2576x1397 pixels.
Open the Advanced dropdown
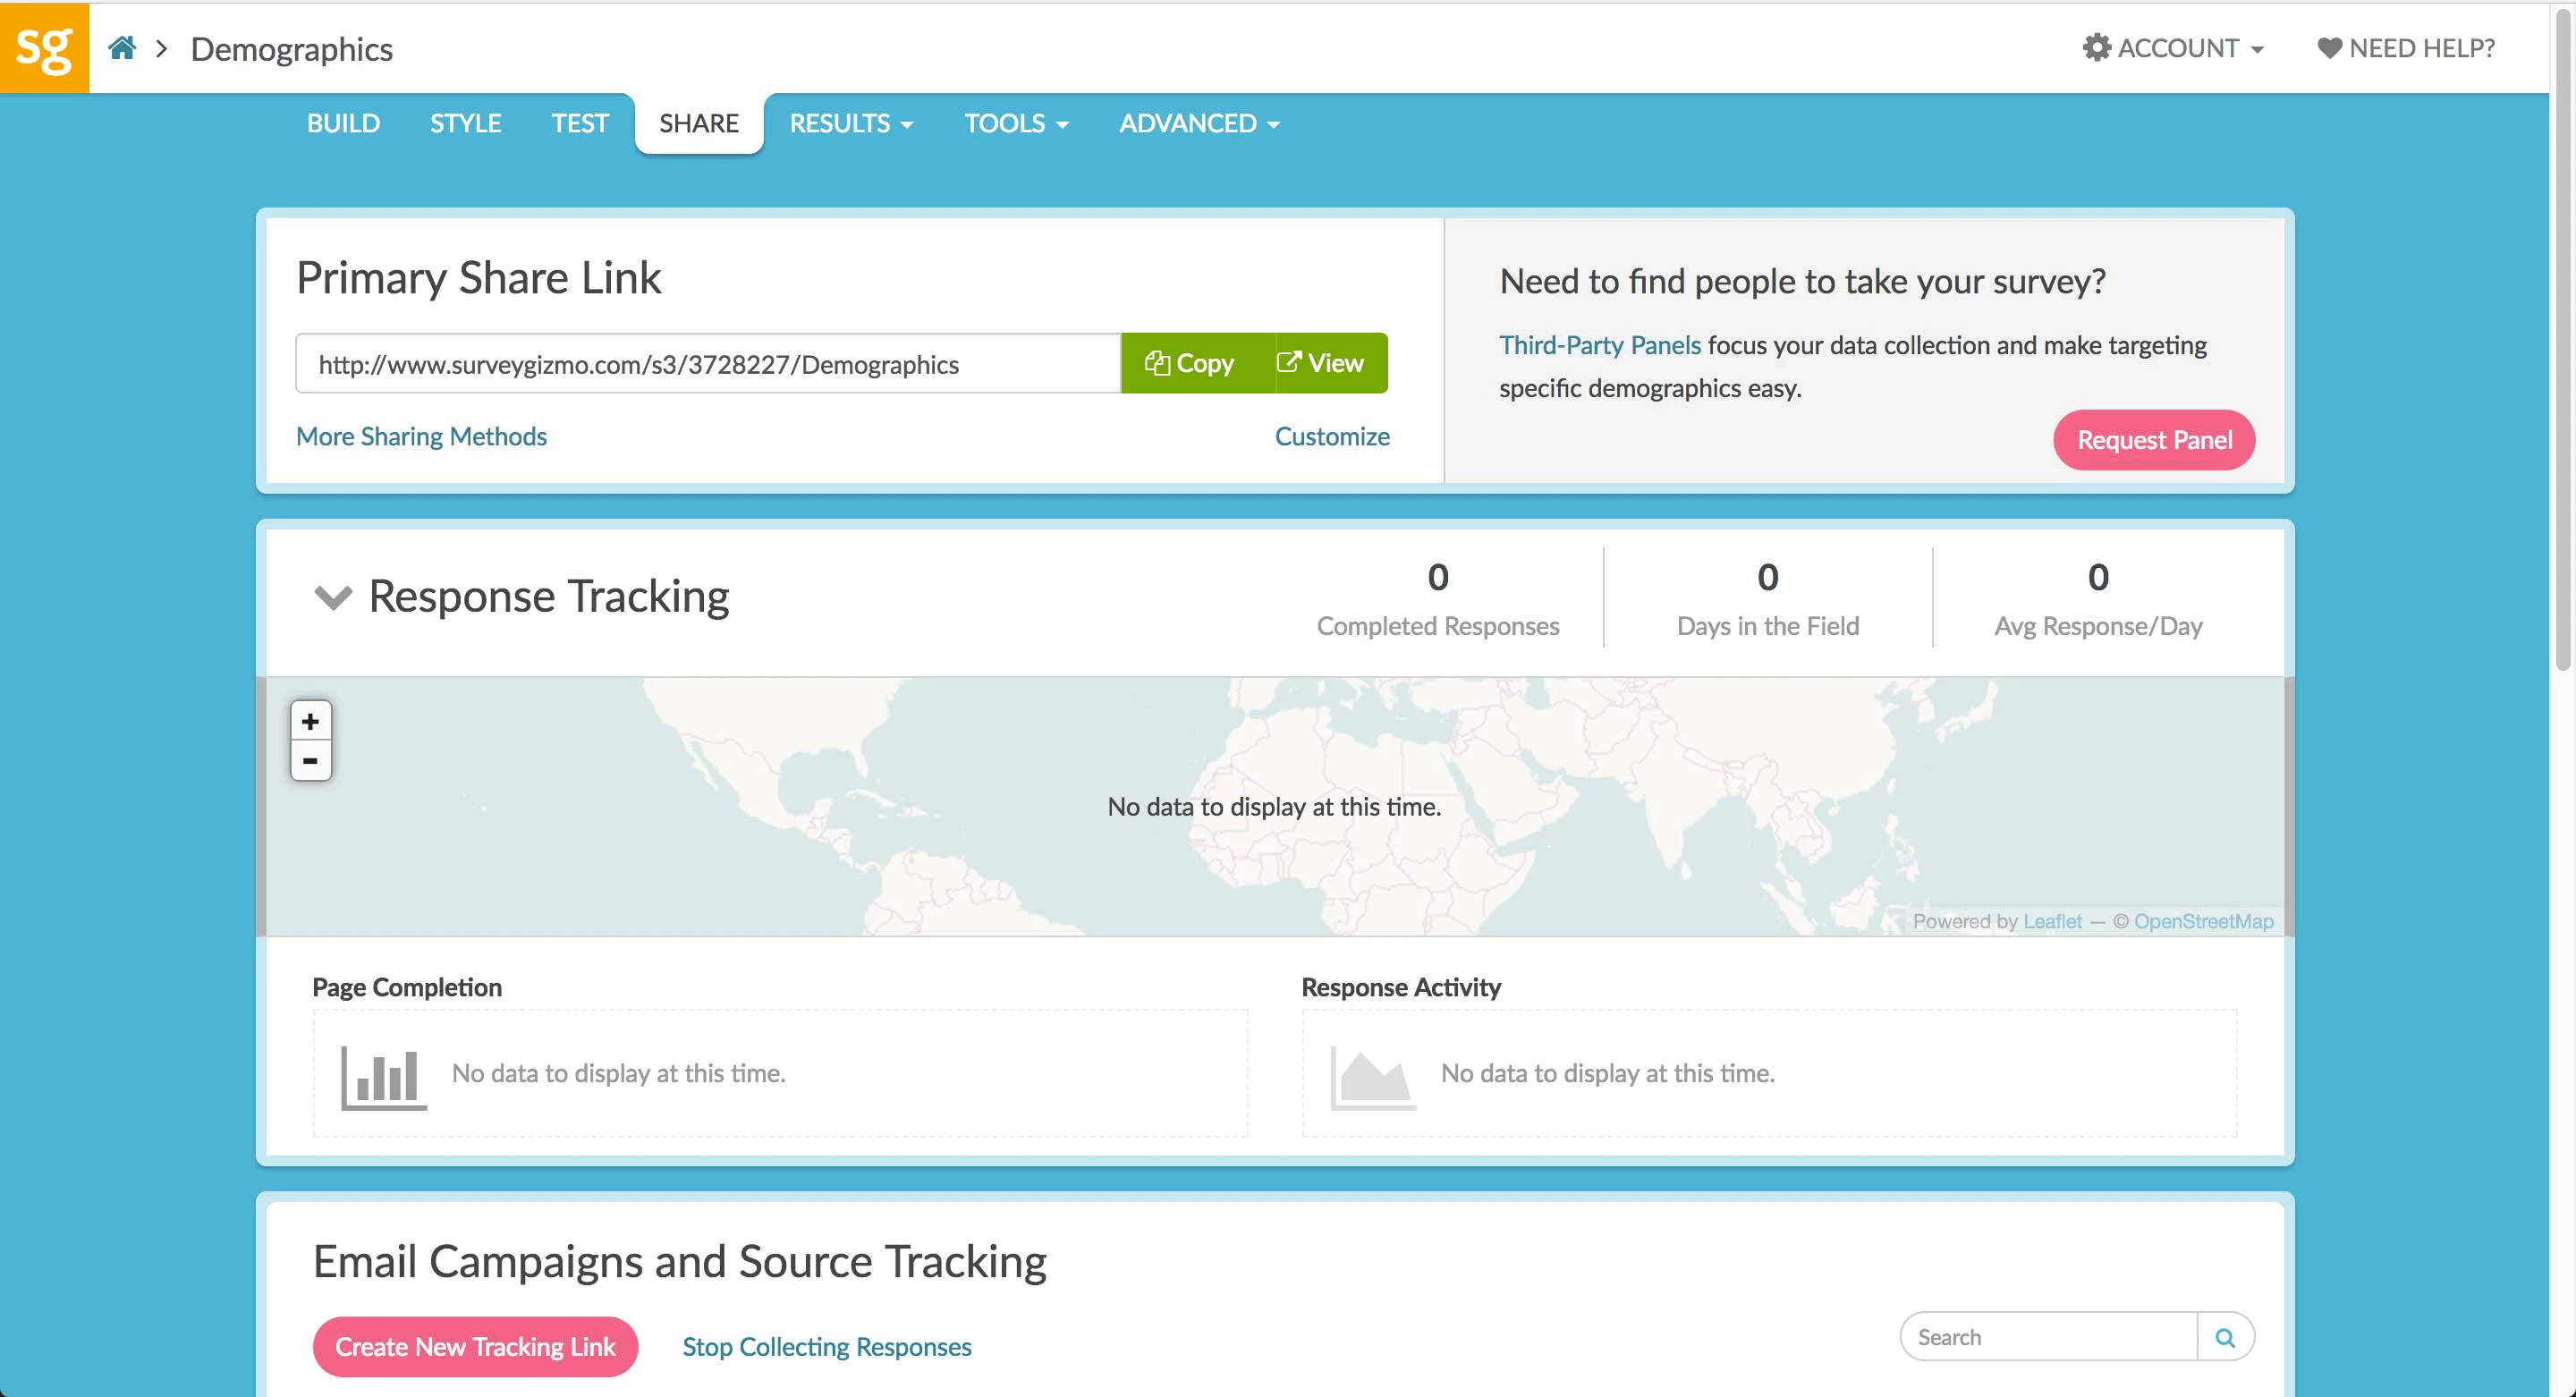(x=1197, y=123)
